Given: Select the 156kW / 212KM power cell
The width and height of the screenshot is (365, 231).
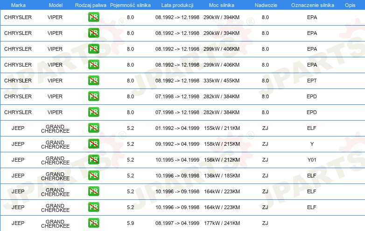Looking at the screenshot, I should (x=222, y=160).
